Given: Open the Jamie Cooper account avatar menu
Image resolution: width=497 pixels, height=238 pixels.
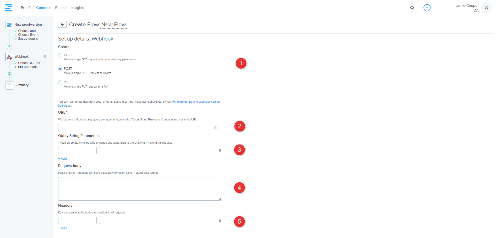Looking at the screenshot, I should pos(486,8).
